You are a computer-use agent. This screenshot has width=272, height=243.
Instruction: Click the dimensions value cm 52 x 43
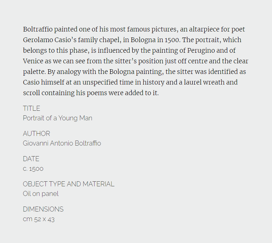tap(39, 219)
